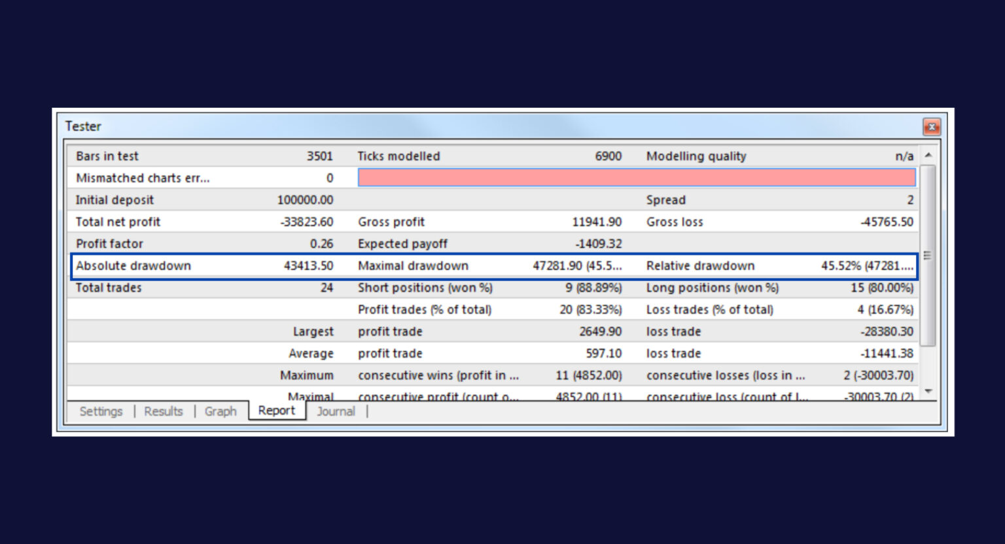Click largest profit trade value 2649.90
The height and width of the screenshot is (544, 1005).
coord(601,331)
